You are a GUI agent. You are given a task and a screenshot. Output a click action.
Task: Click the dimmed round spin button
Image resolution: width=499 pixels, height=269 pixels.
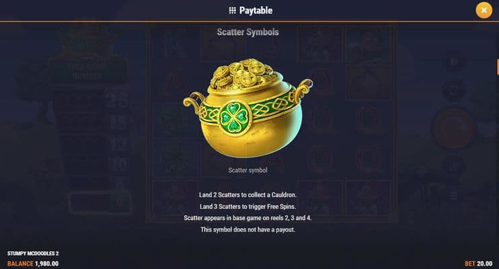point(453,128)
